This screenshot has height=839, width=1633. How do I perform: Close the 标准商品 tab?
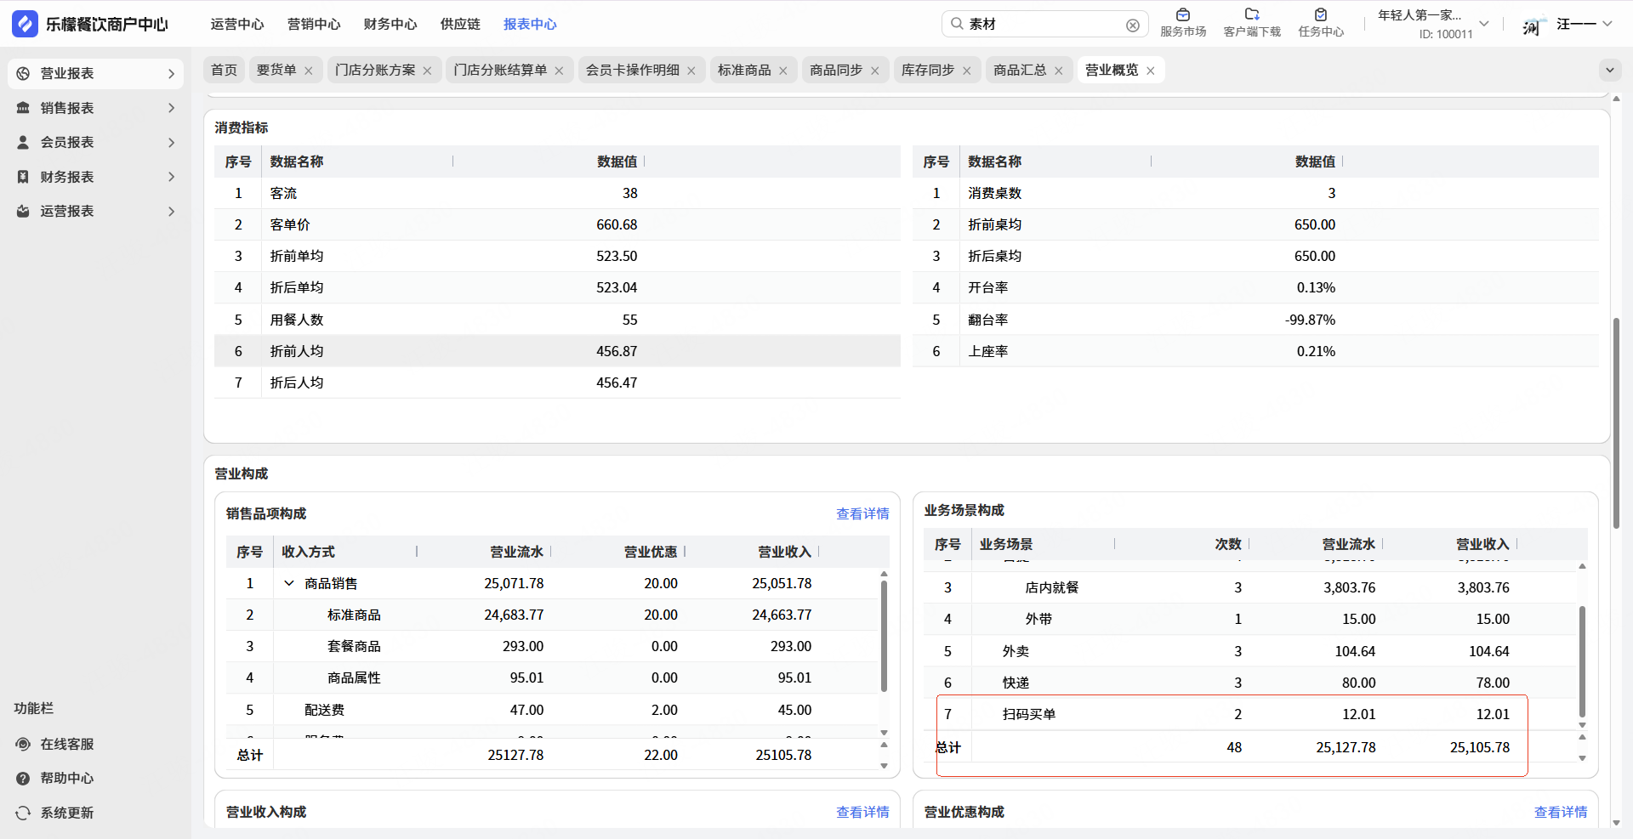tap(783, 71)
